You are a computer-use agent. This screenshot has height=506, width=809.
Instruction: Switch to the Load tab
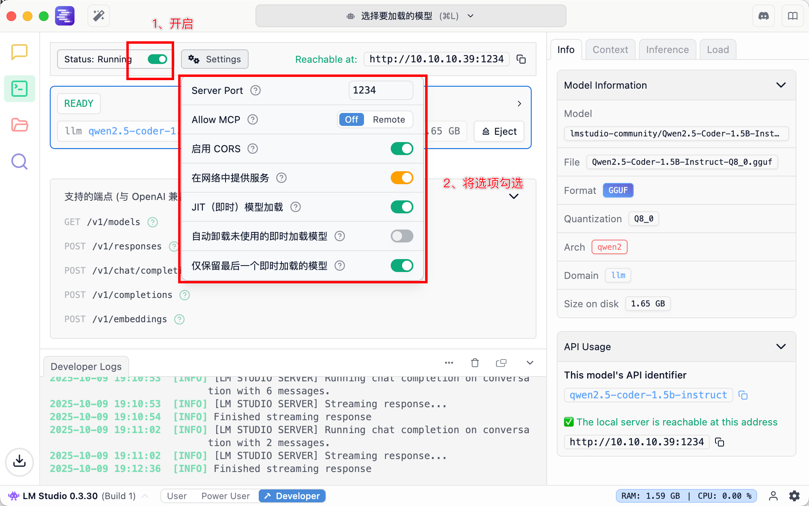(717, 50)
